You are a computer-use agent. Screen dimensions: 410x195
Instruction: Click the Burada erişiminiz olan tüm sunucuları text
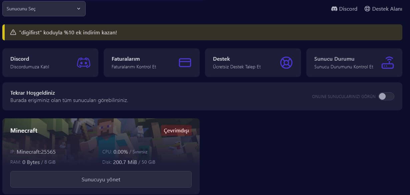pos(69,100)
